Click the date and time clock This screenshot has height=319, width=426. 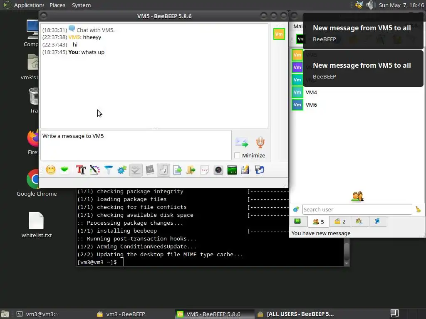click(401, 5)
